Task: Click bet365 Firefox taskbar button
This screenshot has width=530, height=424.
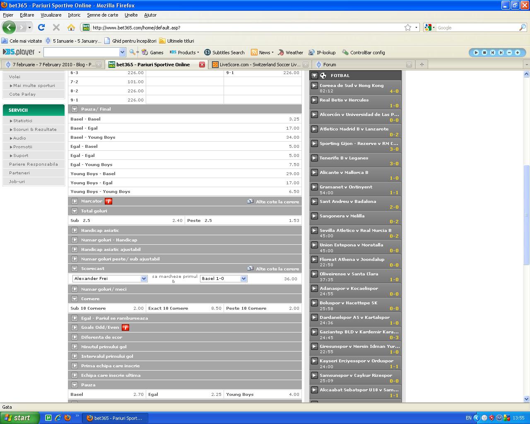Action: [115, 418]
